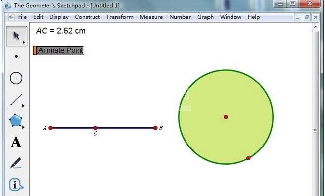This screenshot has height=196, width=325.
Task: Open the File menu
Action: click(x=22, y=17)
